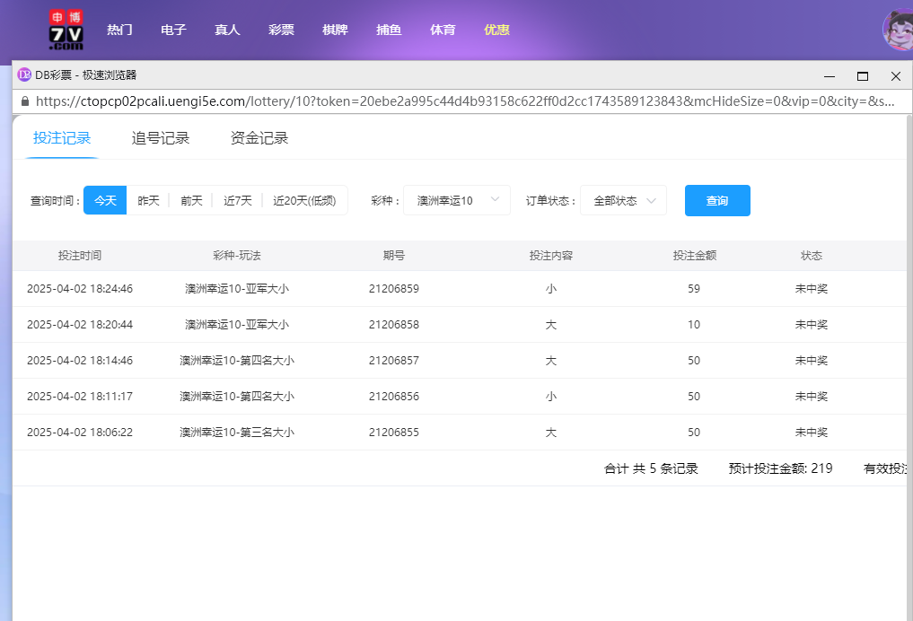Open the 棋牌 board games section
Viewport: 913px width, 621px height.
(x=334, y=30)
